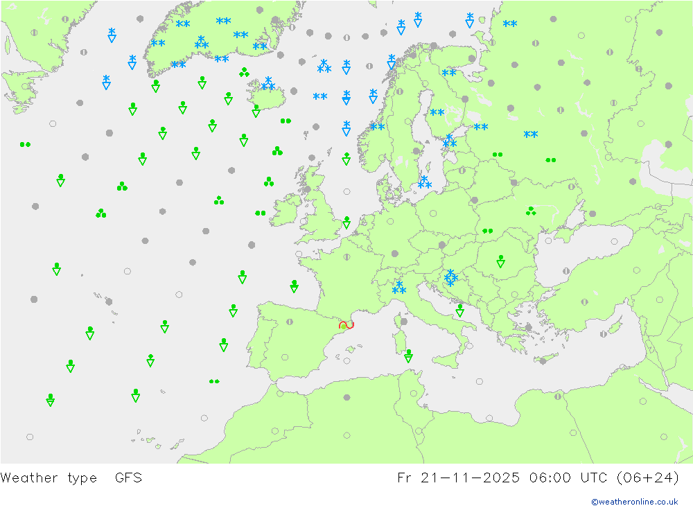The width and height of the screenshot is (693, 508).
Task: Select the gray cloud dot over Crete
Action: coord(543,361)
